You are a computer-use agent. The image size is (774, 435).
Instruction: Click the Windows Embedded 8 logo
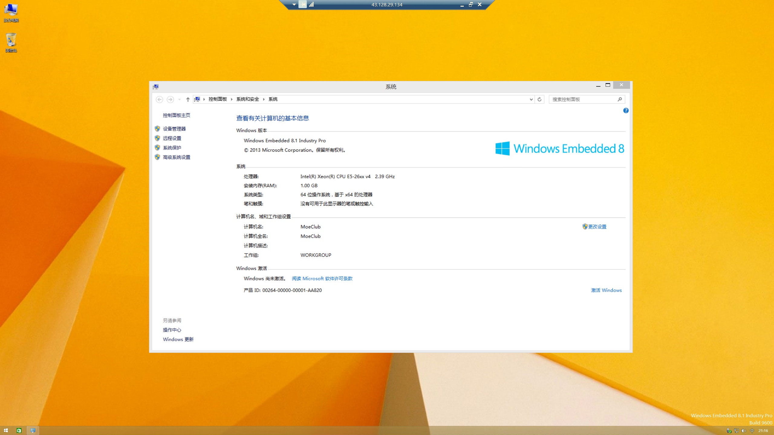[560, 149]
